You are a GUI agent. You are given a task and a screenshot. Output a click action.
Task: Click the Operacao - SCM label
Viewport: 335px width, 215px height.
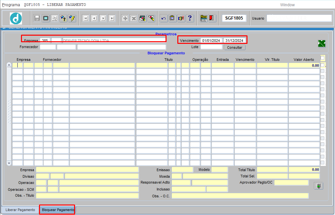(21, 189)
